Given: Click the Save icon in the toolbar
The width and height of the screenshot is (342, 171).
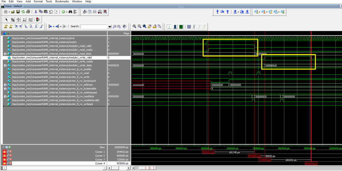Looking at the screenshot, I should pyautogui.click(x=18, y=12).
